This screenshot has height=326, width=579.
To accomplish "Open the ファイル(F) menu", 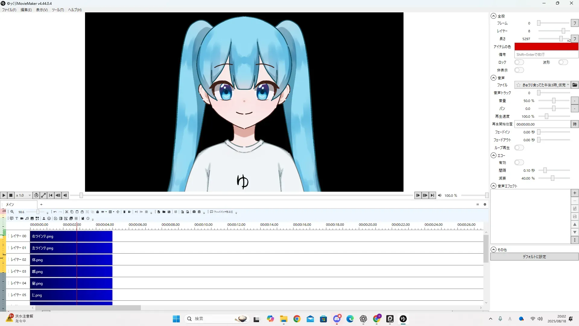I will click(9, 10).
